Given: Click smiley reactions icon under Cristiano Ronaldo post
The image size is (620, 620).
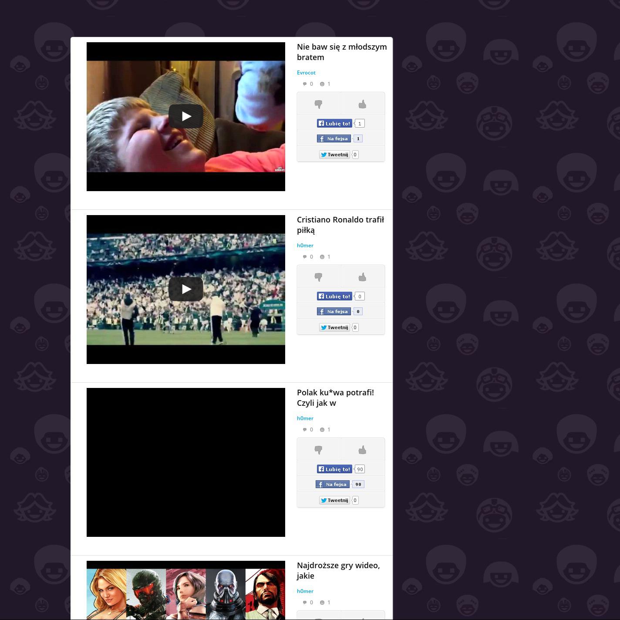Looking at the screenshot, I should tap(322, 257).
